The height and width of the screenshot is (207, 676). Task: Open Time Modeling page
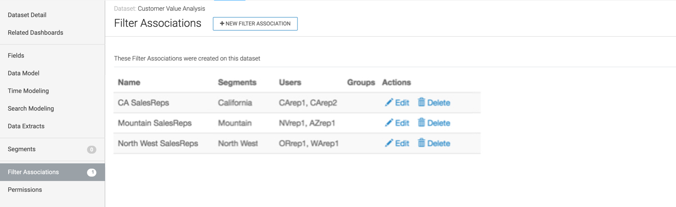28,91
